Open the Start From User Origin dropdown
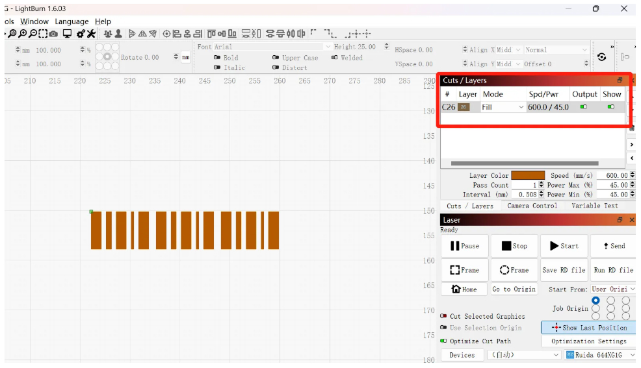The height and width of the screenshot is (368, 641). click(613, 289)
